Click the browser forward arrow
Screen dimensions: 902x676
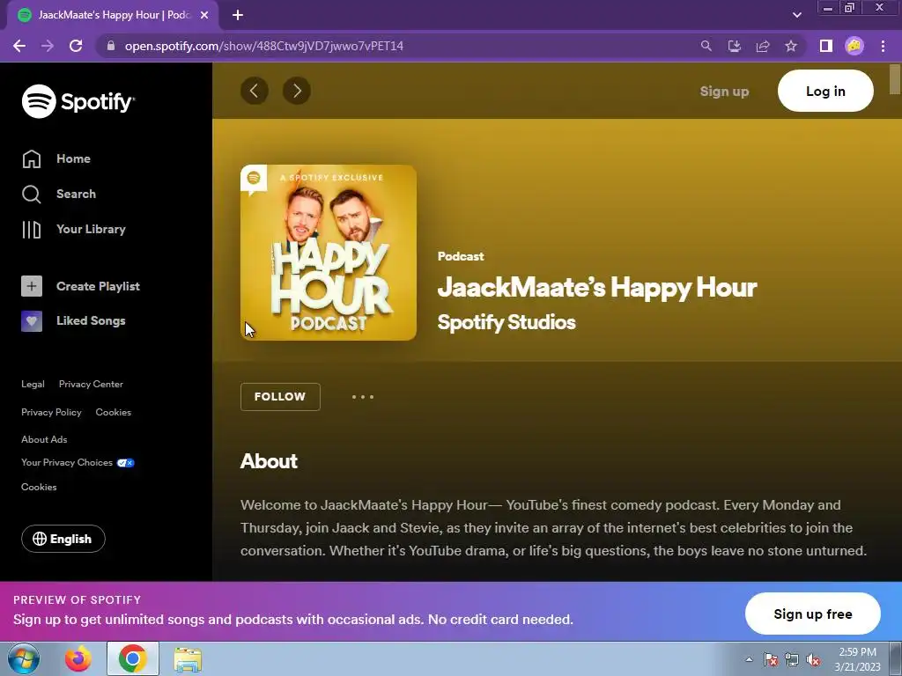coord(48,46)
